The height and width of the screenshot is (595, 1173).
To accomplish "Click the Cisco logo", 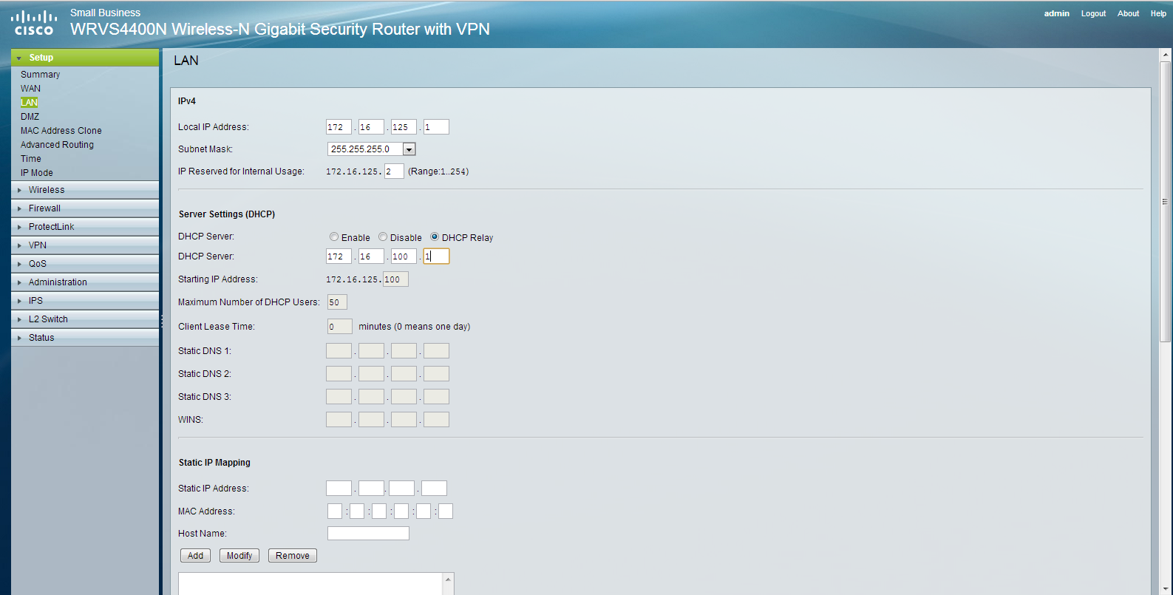I will [34, 23].
